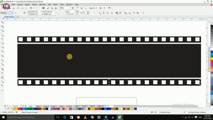Switch to Page 5 tab

(62, 106)
